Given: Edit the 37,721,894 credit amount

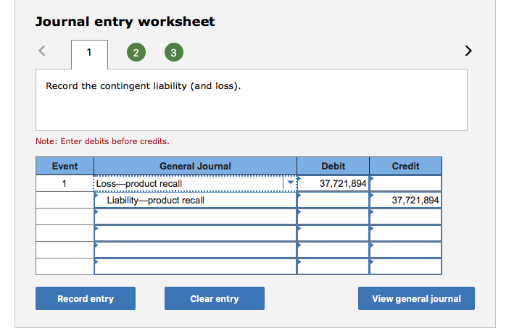Looking at the screenshot, I should [406, 200].
